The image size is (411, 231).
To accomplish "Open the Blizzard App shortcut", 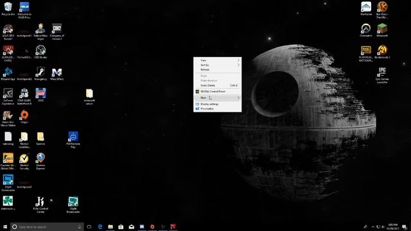I will 8,74.
